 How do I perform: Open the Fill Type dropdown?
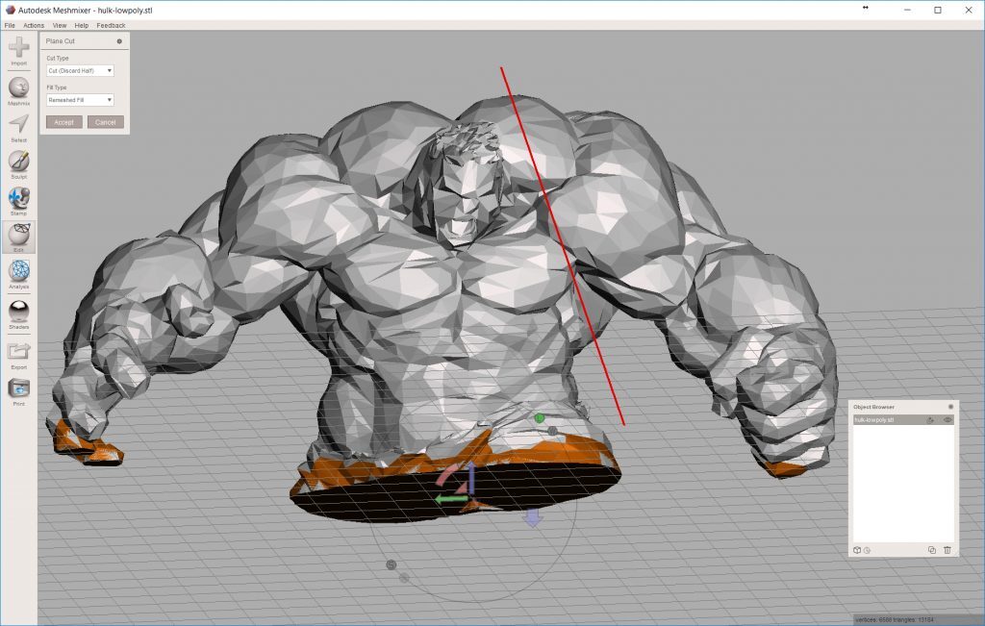click(x=80, y=100)
